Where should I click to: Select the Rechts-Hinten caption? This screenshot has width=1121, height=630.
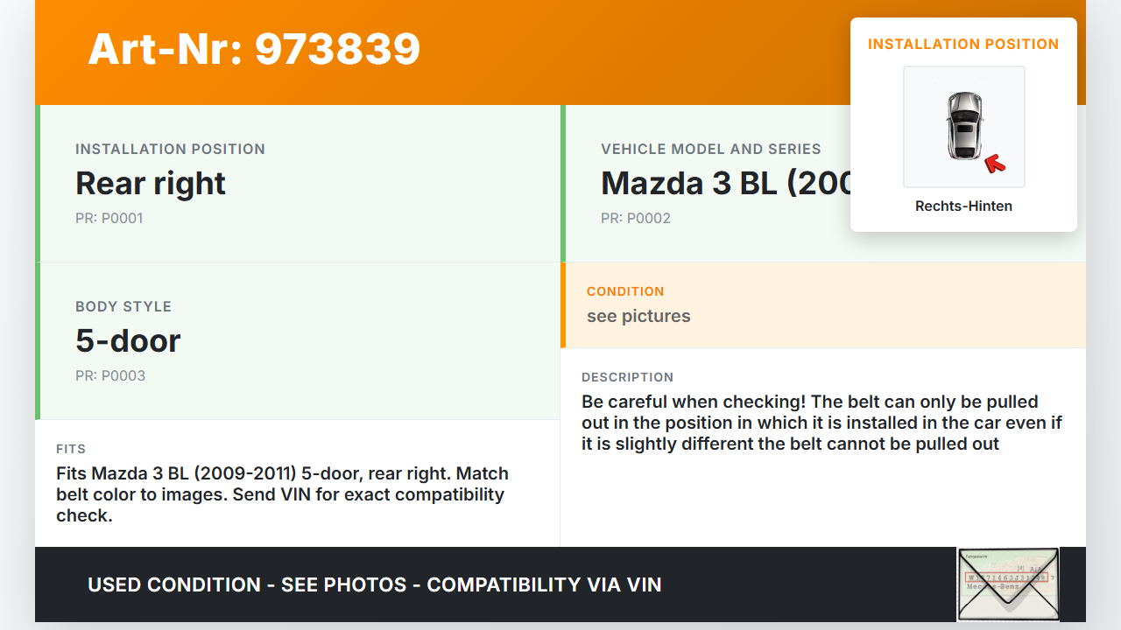(963, 206)
